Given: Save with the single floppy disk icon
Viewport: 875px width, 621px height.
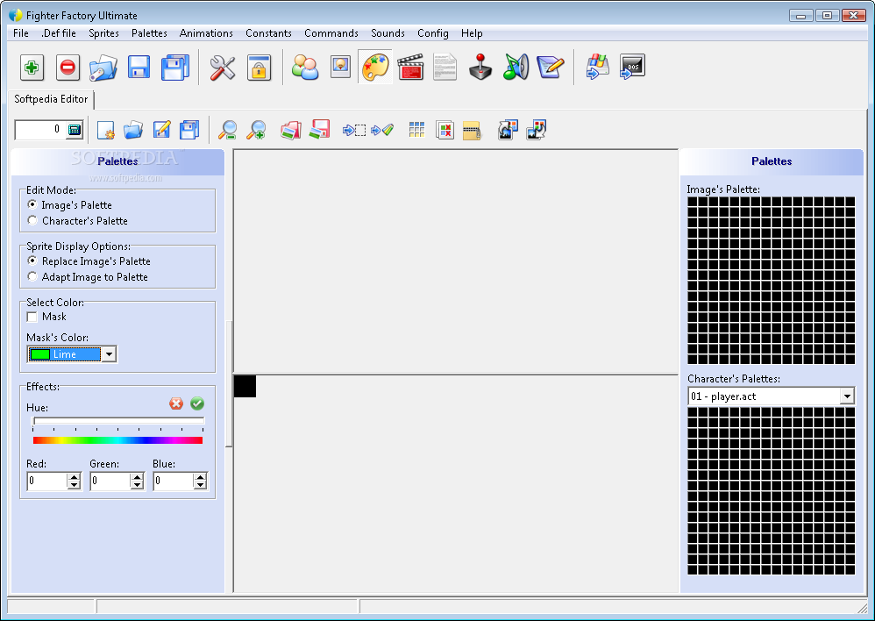Looking at the screenshot, I should [x=139, y=68].
